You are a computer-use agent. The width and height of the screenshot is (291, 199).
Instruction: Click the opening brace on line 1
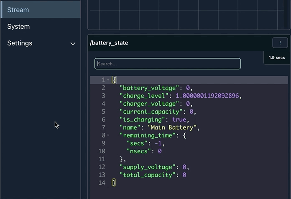tap(114, 80)
